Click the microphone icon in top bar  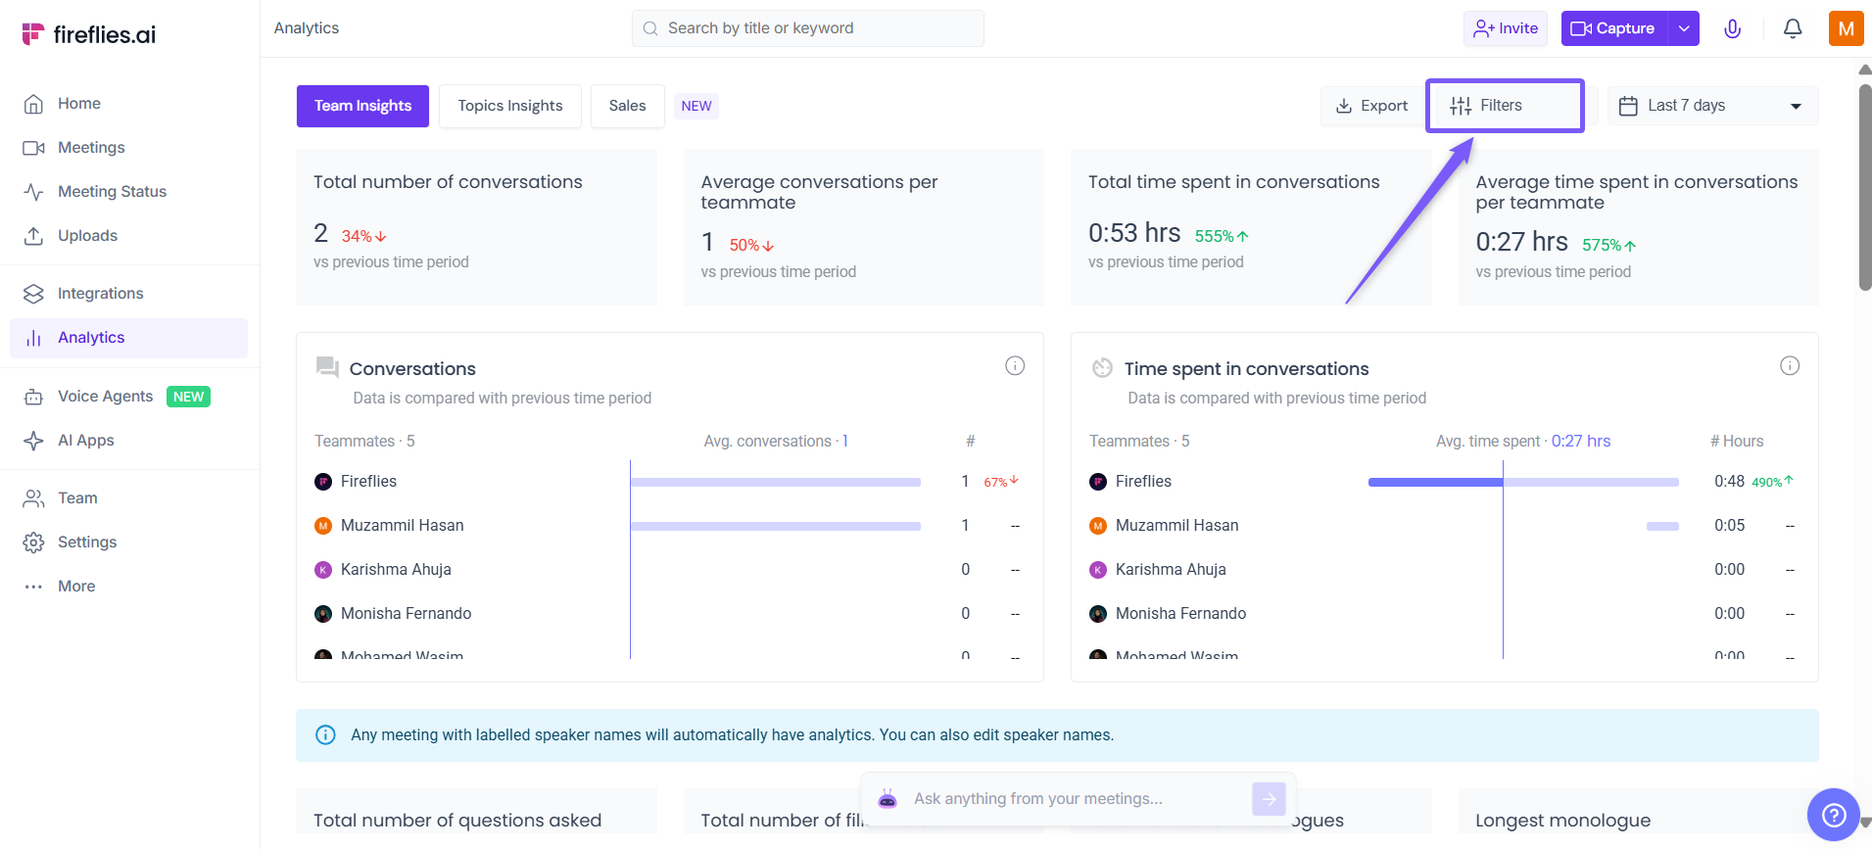point(1732,28)
